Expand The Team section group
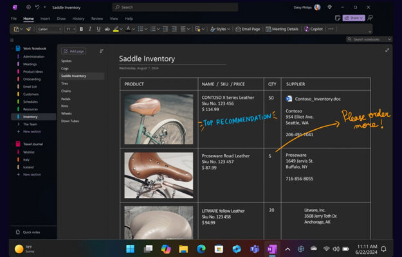The width and height of the screenshot is (402, 257). coord(19,124)
